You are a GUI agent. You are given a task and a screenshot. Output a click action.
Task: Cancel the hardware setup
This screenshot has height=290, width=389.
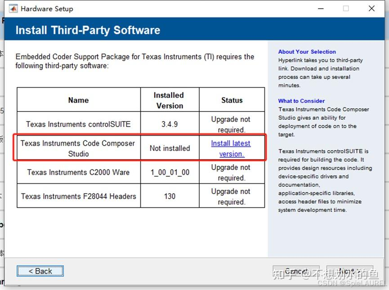click(296, 272)
